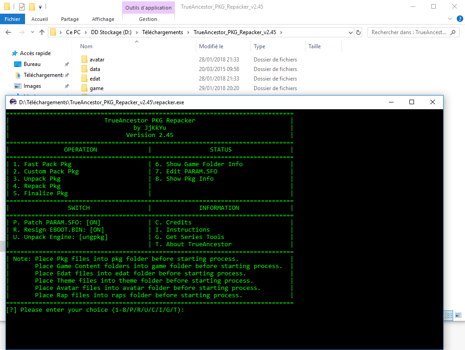Go forward with the right arrow button

[x=22, y=32]
